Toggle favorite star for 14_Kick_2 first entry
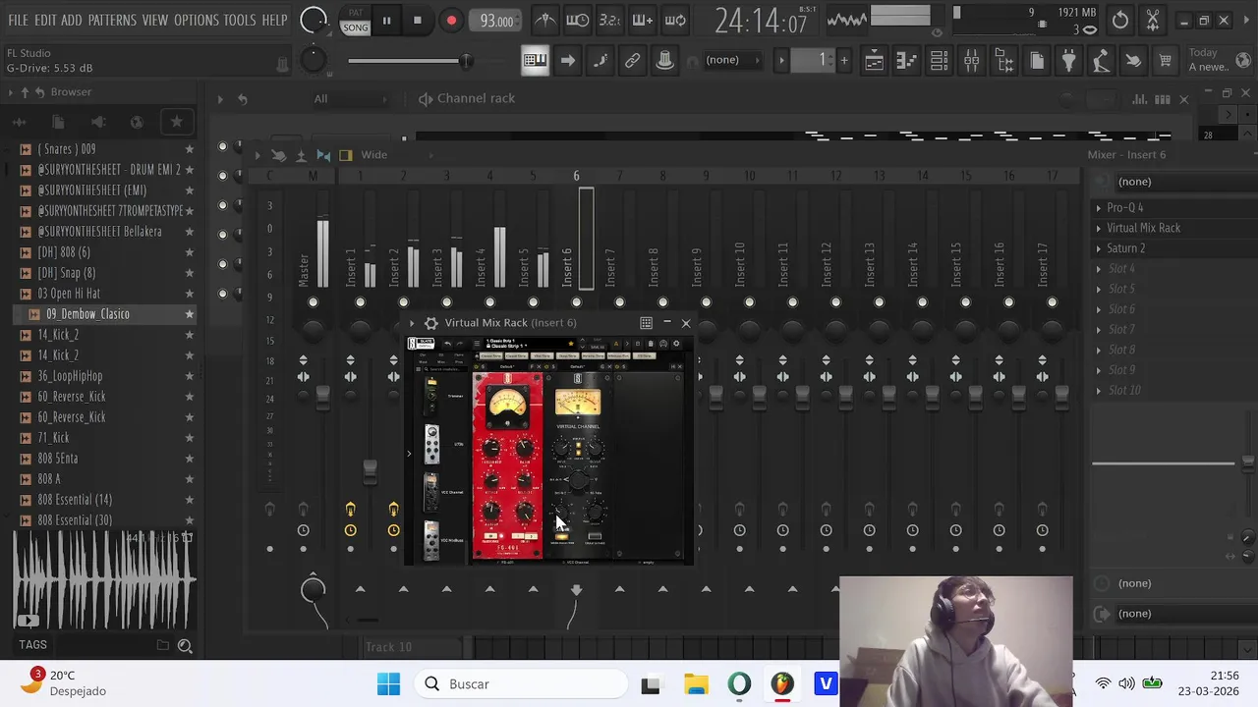Image resolution: width=1258 pixels, height=707 pixels. 189,335
